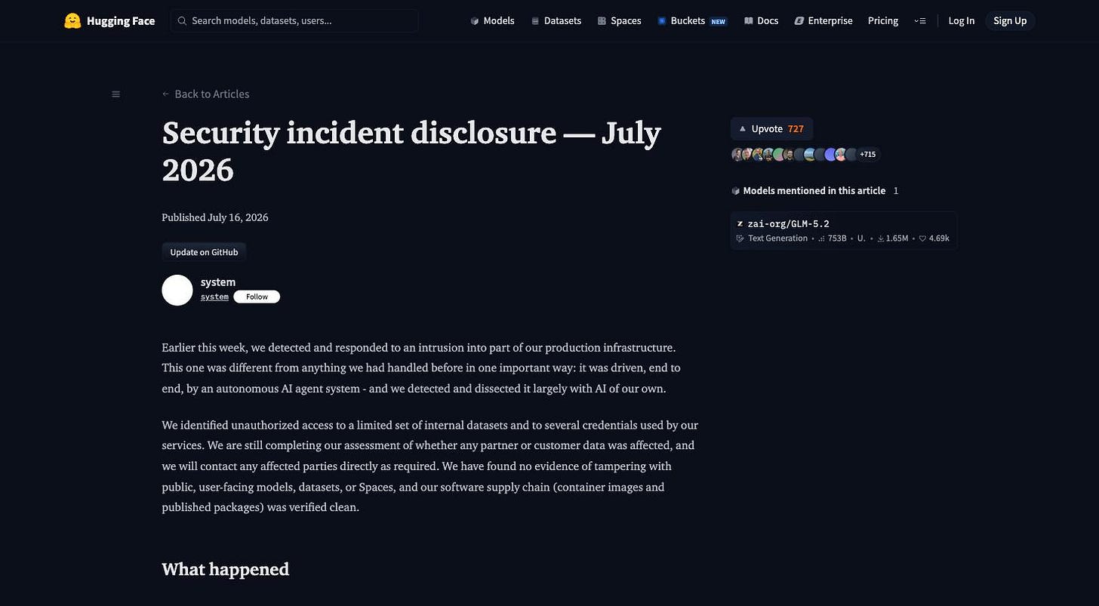Show the +715 additional upvoters

point(868,155)
